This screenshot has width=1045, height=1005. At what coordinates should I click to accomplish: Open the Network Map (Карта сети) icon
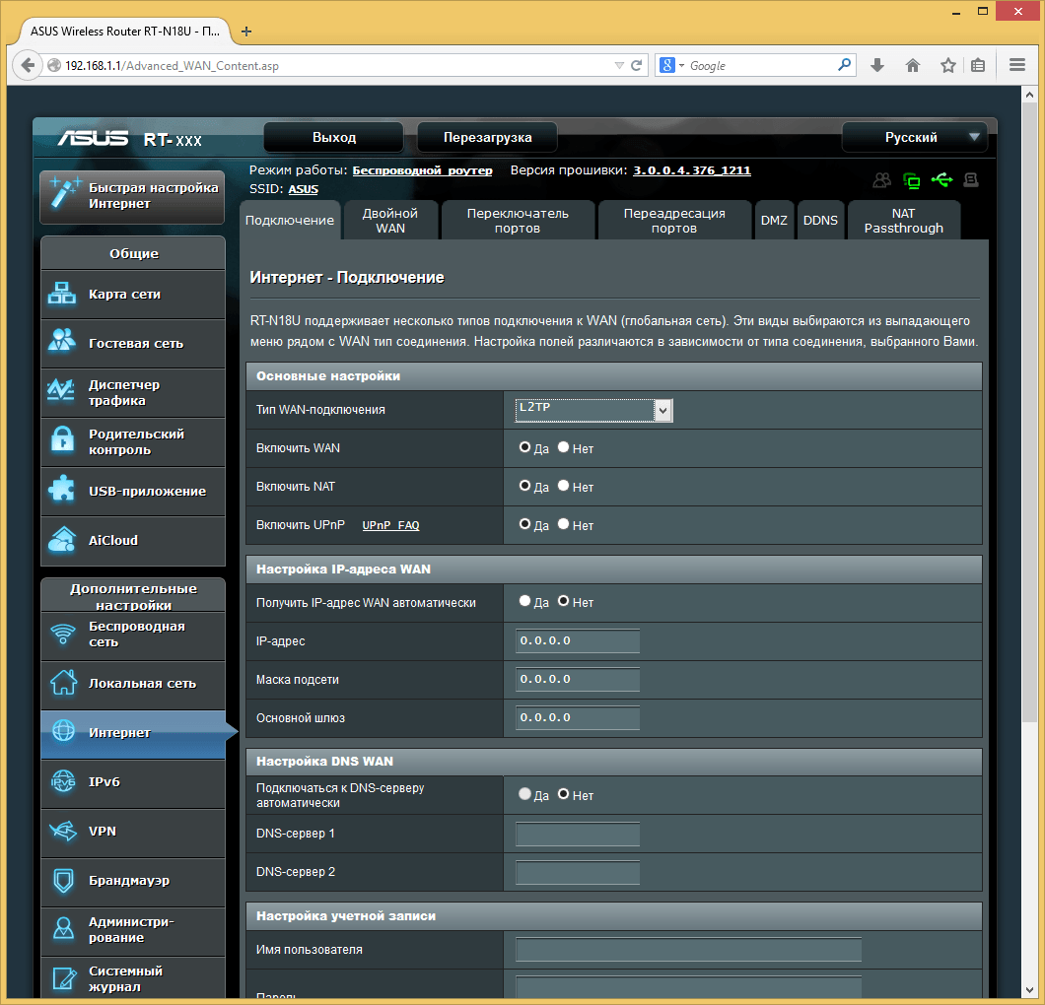pos(63,294)
